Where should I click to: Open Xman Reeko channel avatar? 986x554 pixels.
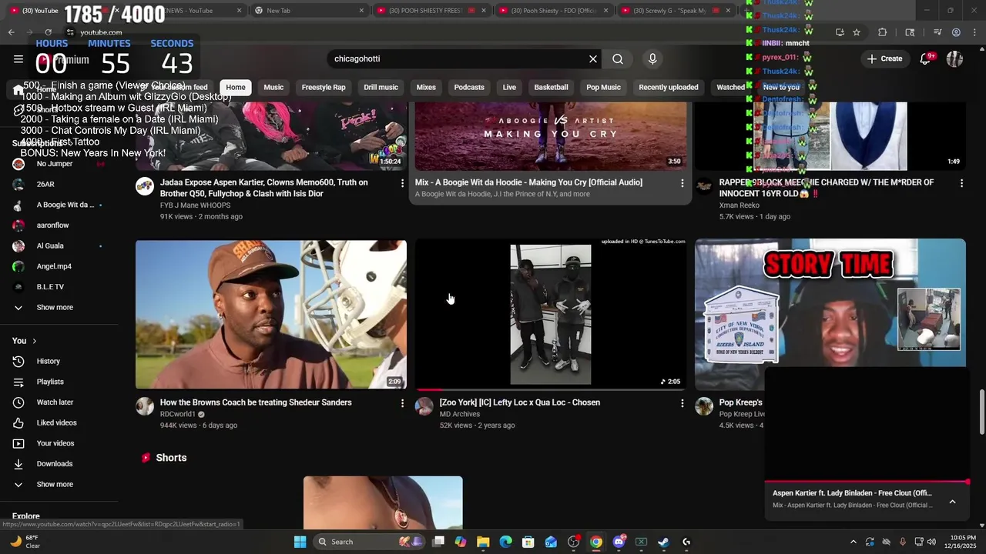[x=704, y=185]
